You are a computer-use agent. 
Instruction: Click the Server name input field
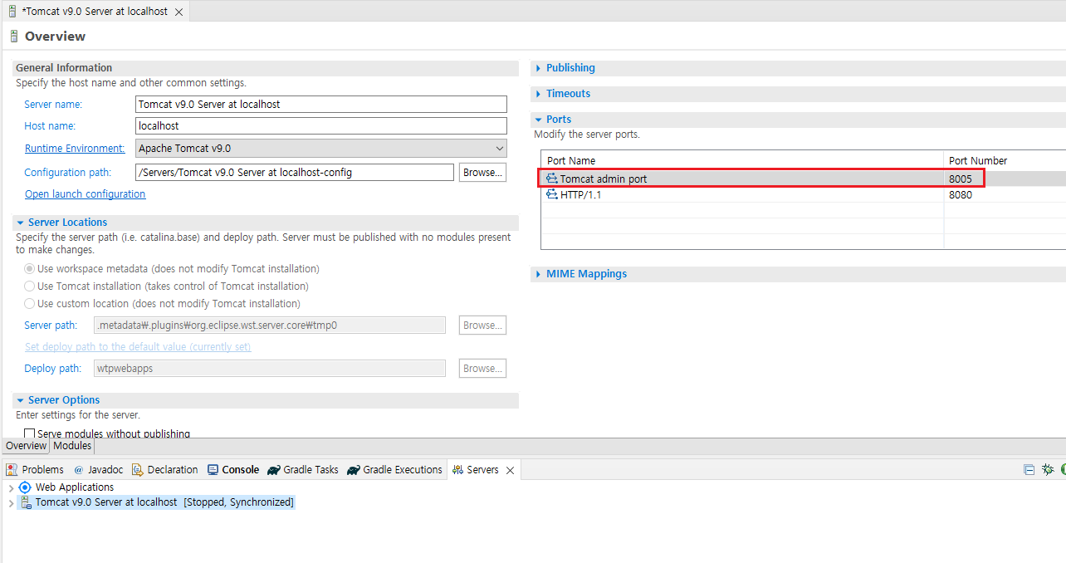pyautogui.click(x=321, y=105)
